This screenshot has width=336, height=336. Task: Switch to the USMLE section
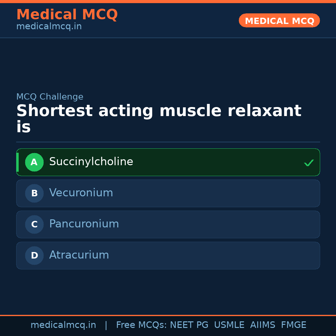click(229, 325)
